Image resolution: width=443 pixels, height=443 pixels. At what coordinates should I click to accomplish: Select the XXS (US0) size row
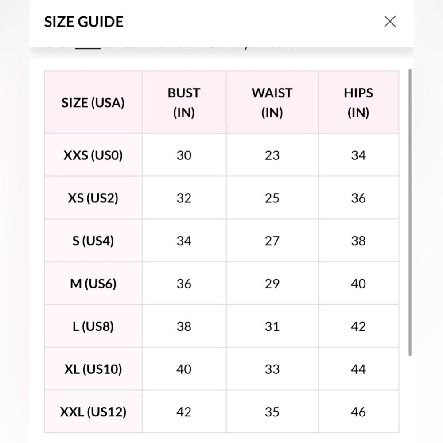(222, 155)
